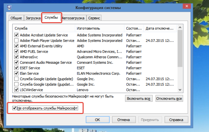Confirm with the ОК button
The height and width of the screenshot is (132, 209).
click(98, 120)
